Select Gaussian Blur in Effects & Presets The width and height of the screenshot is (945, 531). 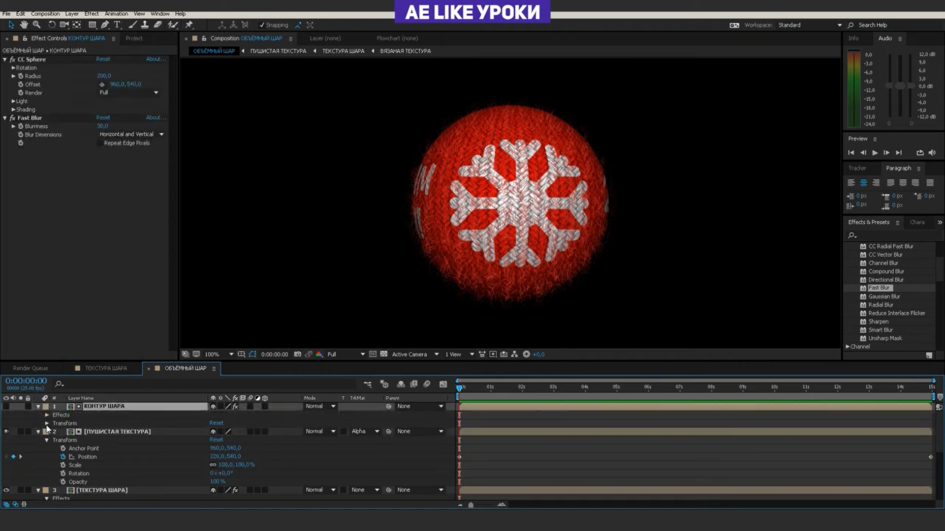pos(884,296)
